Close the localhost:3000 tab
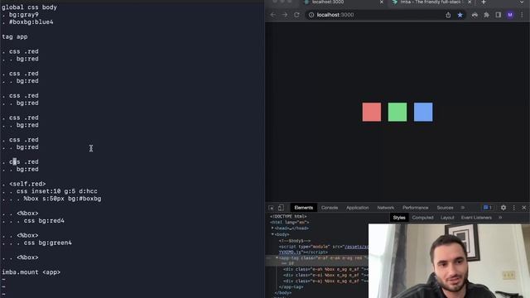Image resolution: width=530 pixels, height=298 pixels. [x=382, y=2]
